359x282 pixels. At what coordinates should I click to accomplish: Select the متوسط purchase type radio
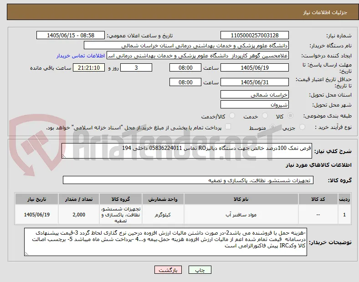[272, 127]
